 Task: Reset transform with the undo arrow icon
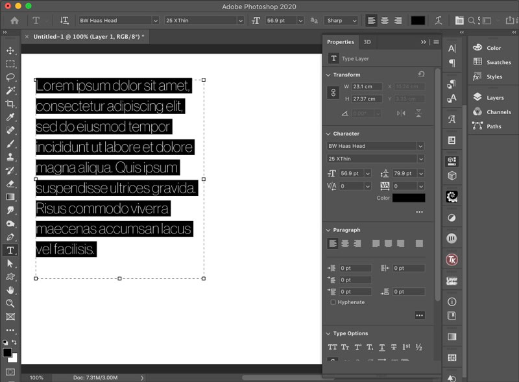pyautogui.click(x=422, y=75)
